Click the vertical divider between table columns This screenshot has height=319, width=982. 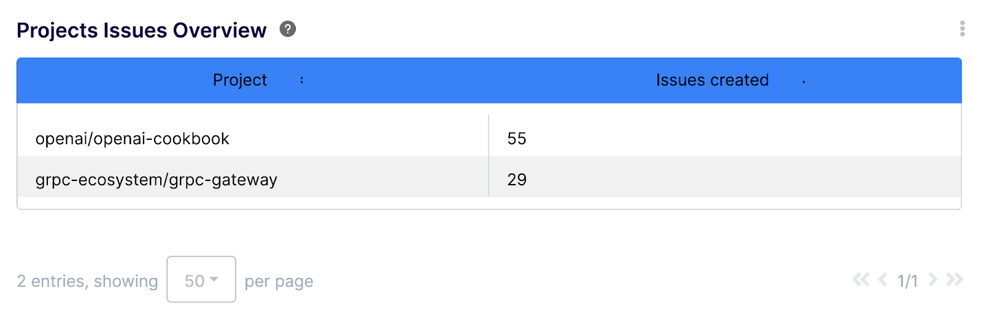[489, 156]
